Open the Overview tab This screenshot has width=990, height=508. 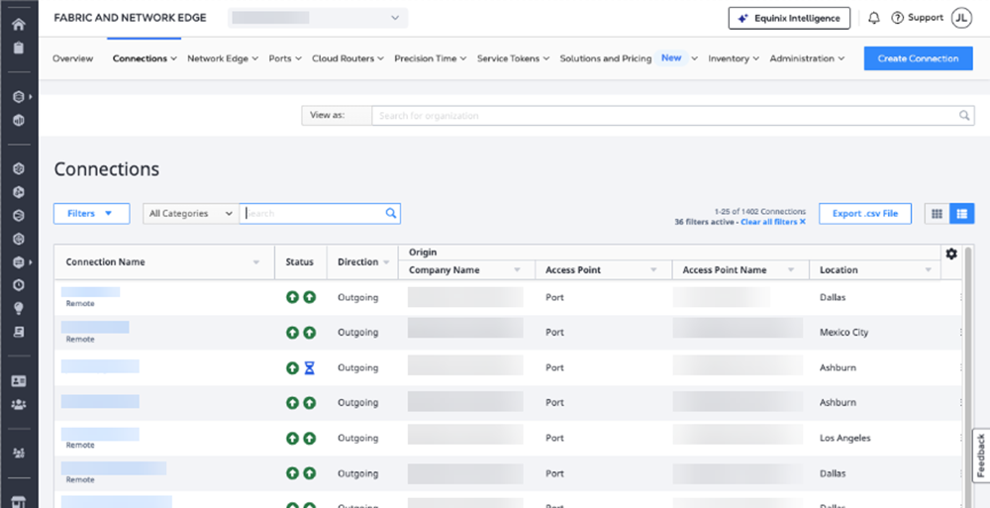[x=72, y=58]
